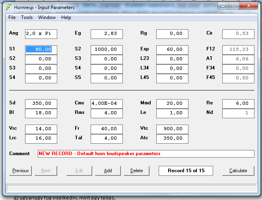Click the F12 value box 115,23
This screenshot has width=262, height=200.
238,50
